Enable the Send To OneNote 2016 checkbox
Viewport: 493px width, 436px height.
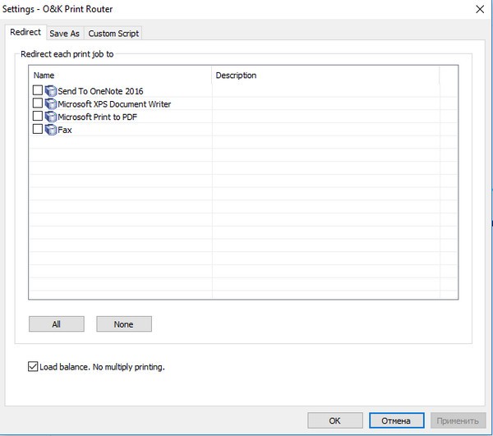(x=37, y=91)
